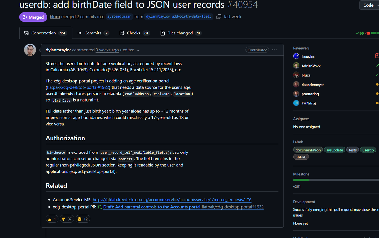The image size is (379, 238).
Task: Click the v261 milestone progress bar
Action: coord(336,180)
